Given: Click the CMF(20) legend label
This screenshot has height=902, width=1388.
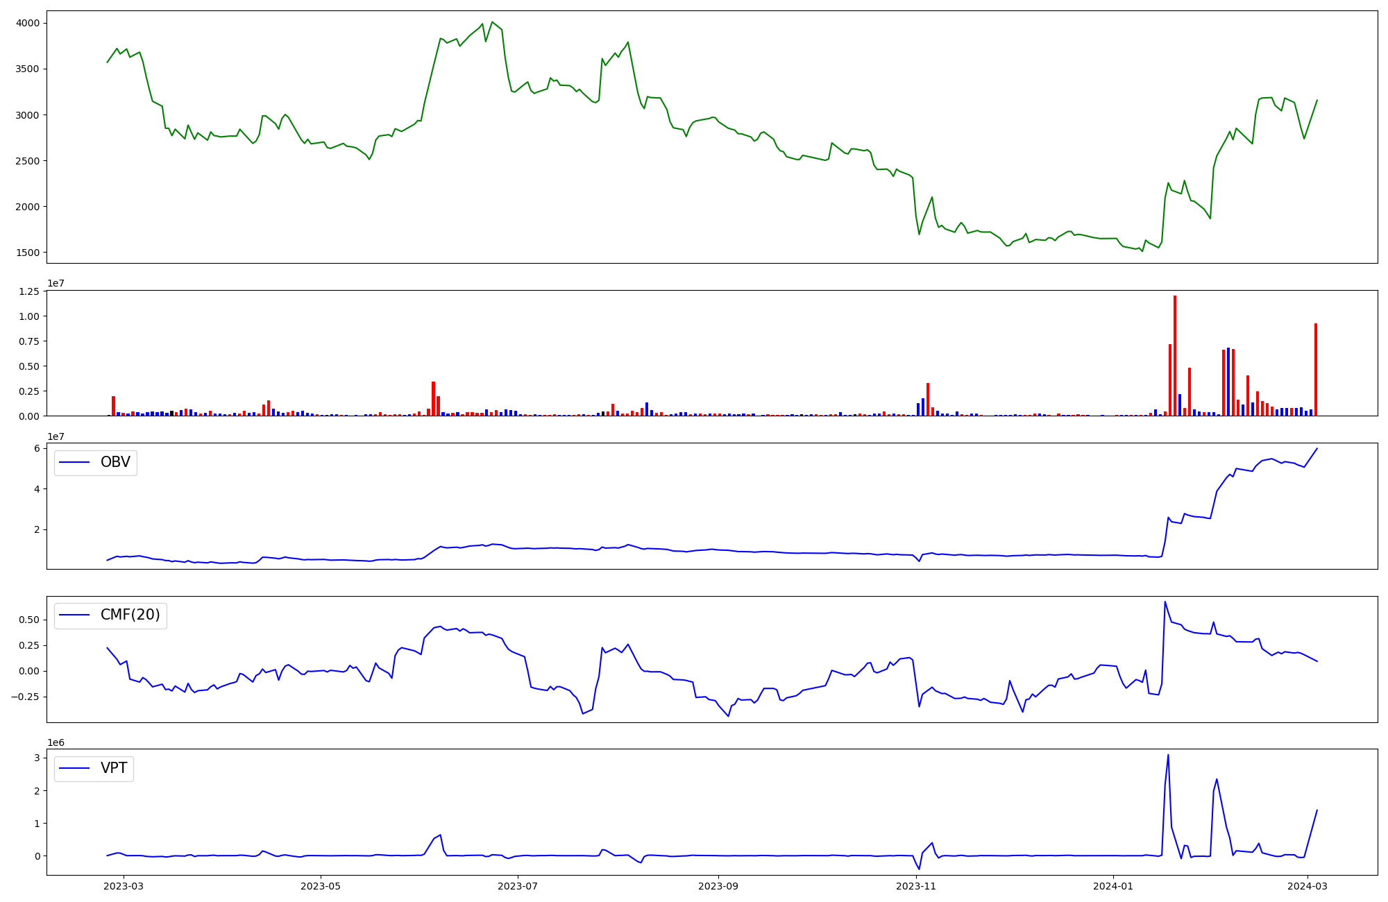Looking at the screenshot, I should [130, 615].
